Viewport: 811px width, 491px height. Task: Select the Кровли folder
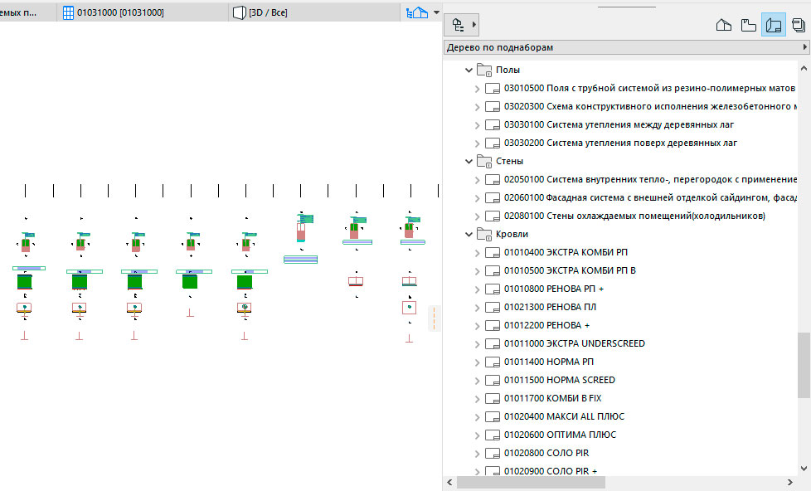click(x=512, y=235)
